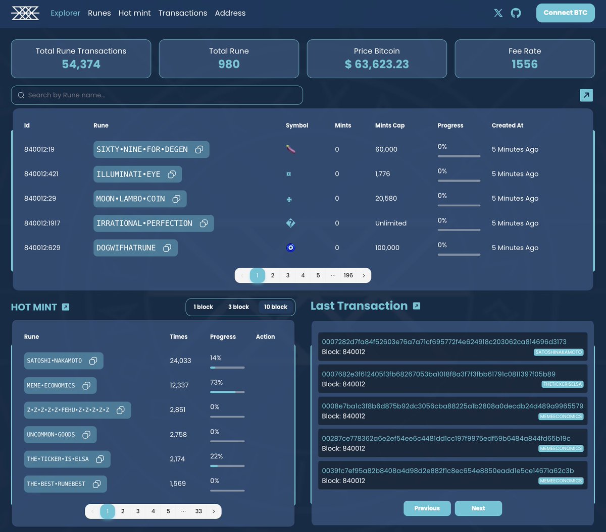The width and height of the screenshot is (606, 532).
Task: Click the THETICKERISELSA transaction tag
Action: 562,384
